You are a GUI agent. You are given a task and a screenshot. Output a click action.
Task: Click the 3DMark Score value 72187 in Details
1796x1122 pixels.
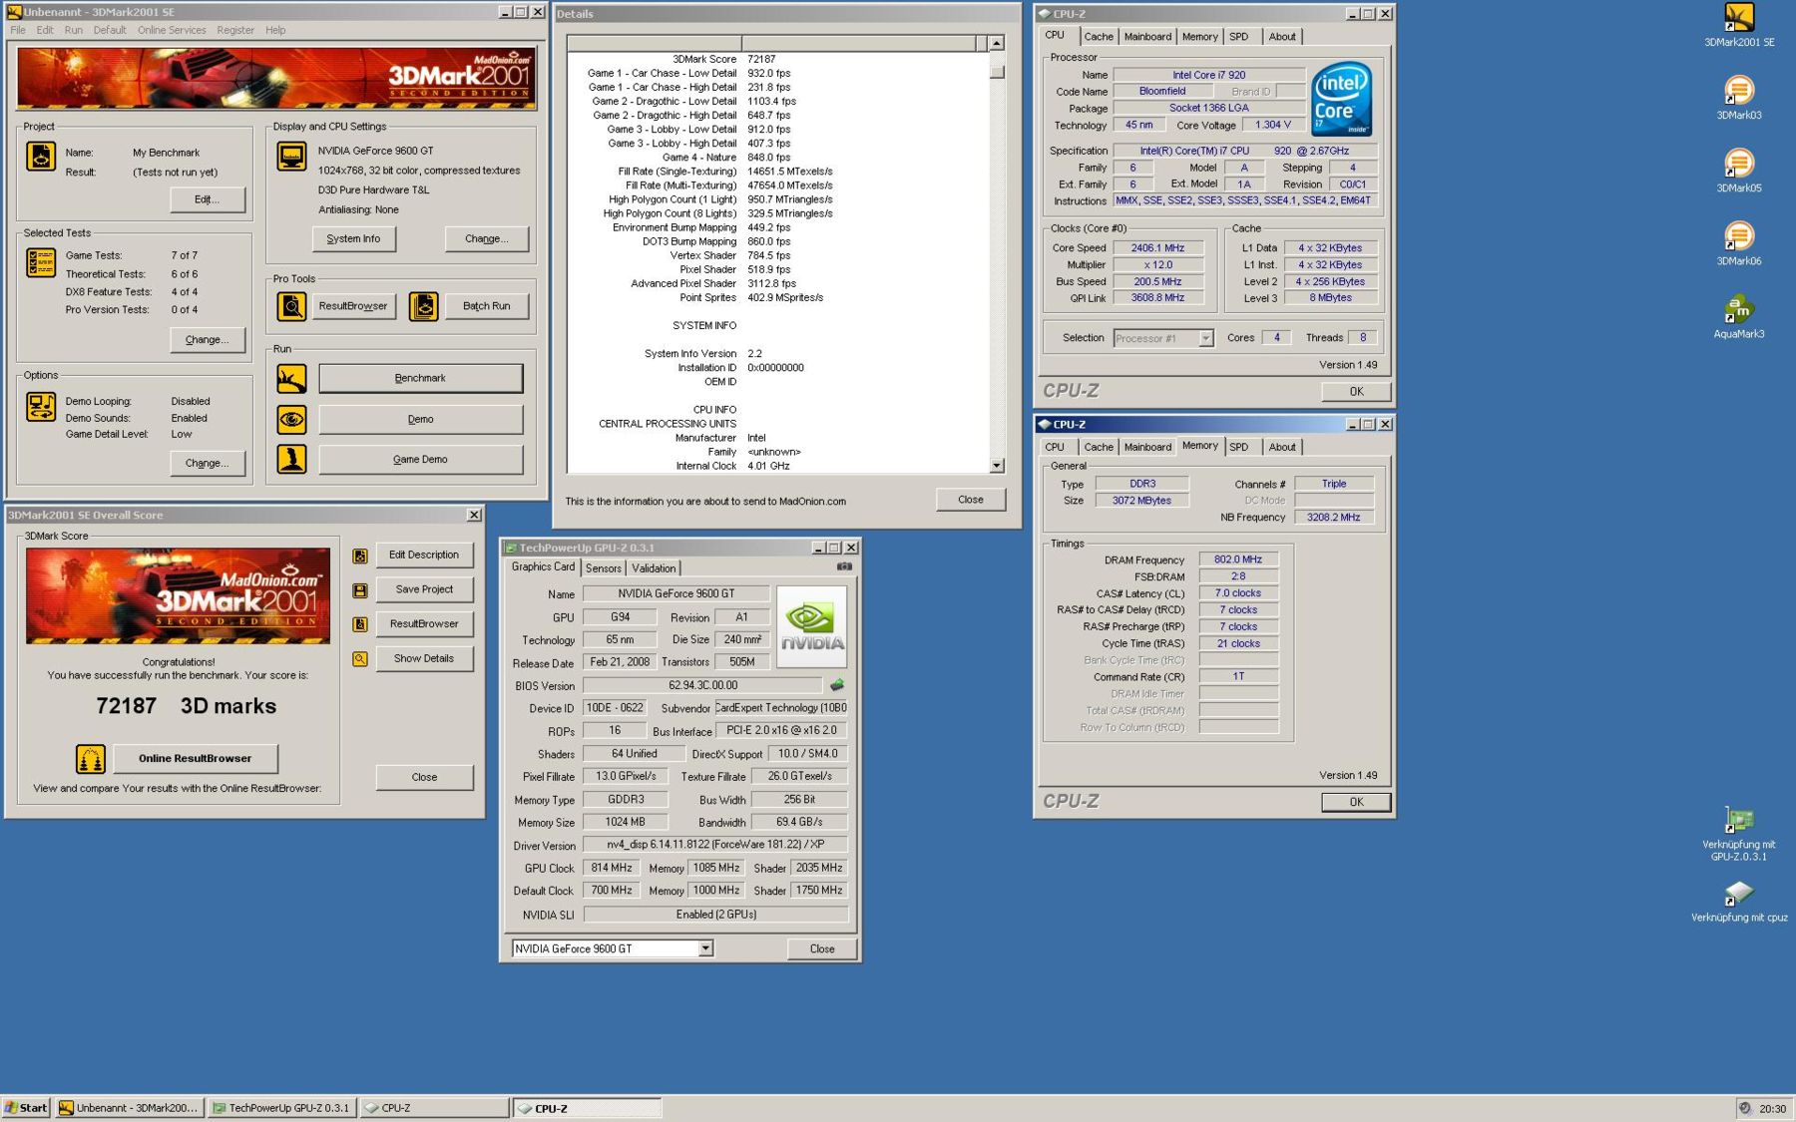[761, 59]
